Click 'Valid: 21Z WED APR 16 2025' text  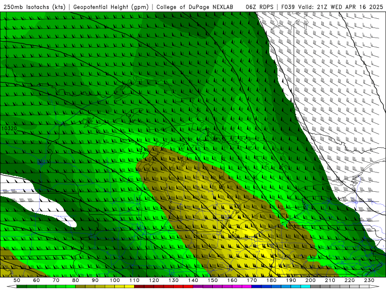pos(341,7)
